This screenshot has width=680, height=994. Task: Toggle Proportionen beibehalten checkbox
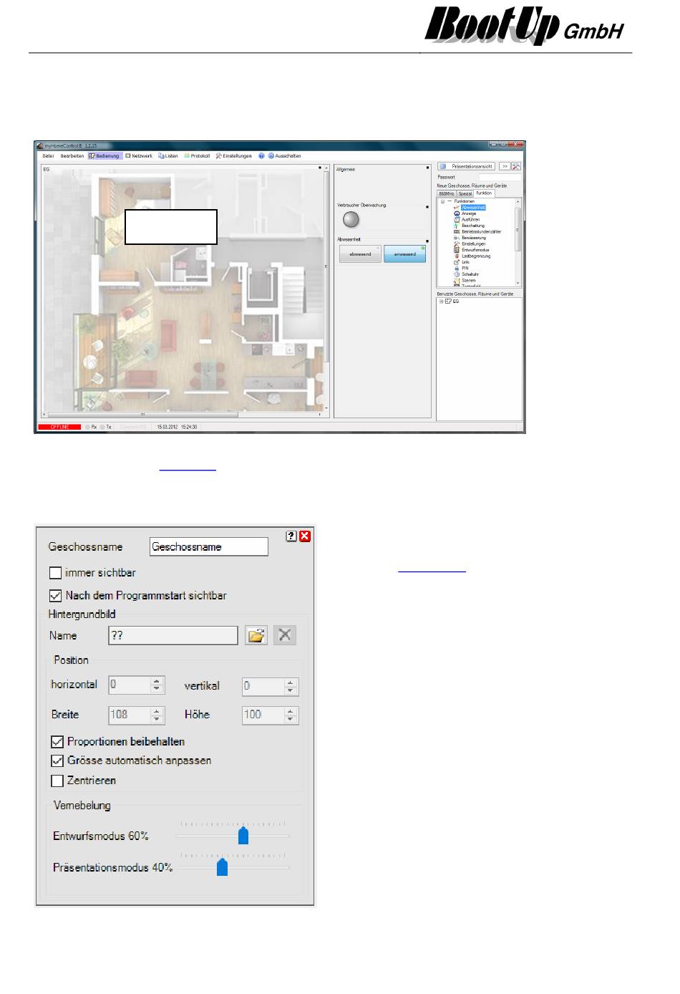[57, 742]
